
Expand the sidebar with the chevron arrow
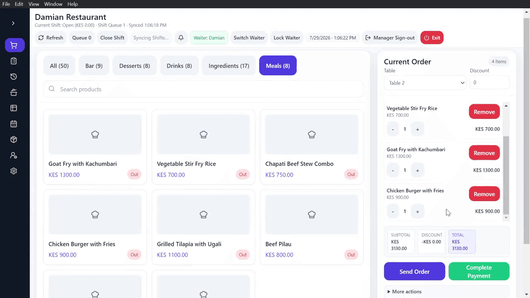(13, 23)
